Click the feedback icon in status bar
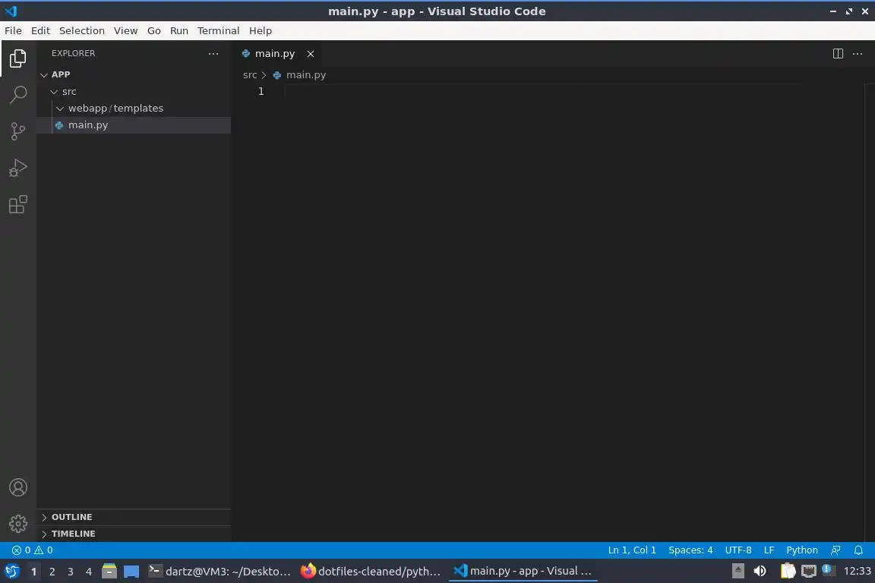This screenshot has height=583, width=875. [x=836, y=550]
